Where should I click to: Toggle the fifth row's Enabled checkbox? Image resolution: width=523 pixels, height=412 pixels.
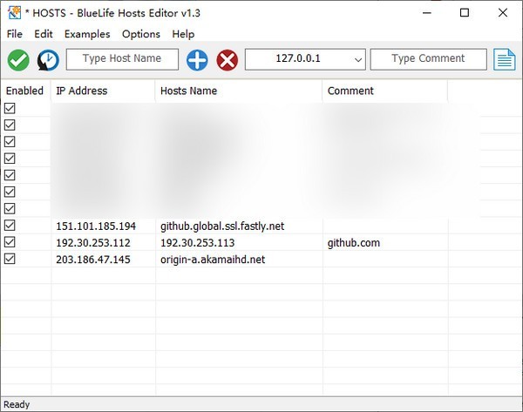pos(10,175)
